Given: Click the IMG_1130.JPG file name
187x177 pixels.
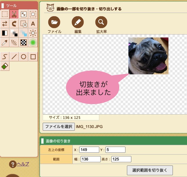Looking at the screenshot, I should coord(89,127).
